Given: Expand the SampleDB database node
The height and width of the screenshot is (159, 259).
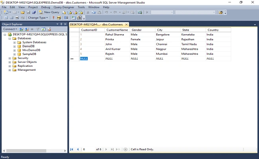Looking at the screenshot, I should click(14, 54).
